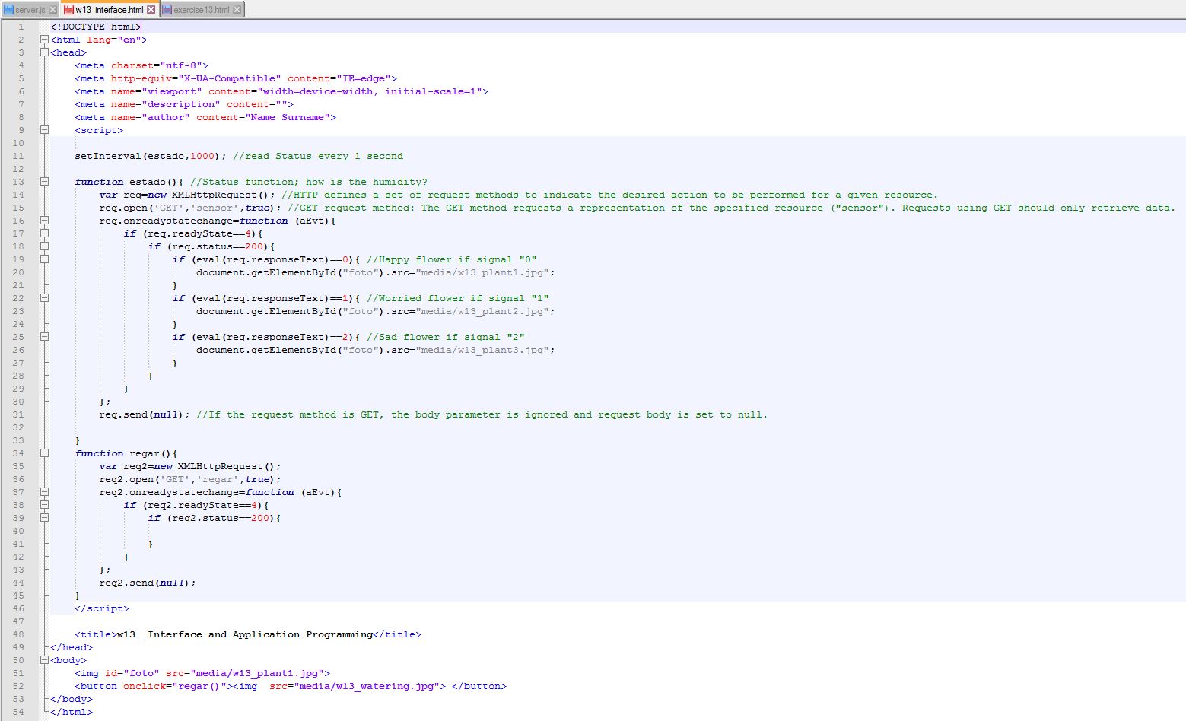Click the 'lang="en"' attribute text
Screen dimensions: 1186x721
click(x=113, y=40)
